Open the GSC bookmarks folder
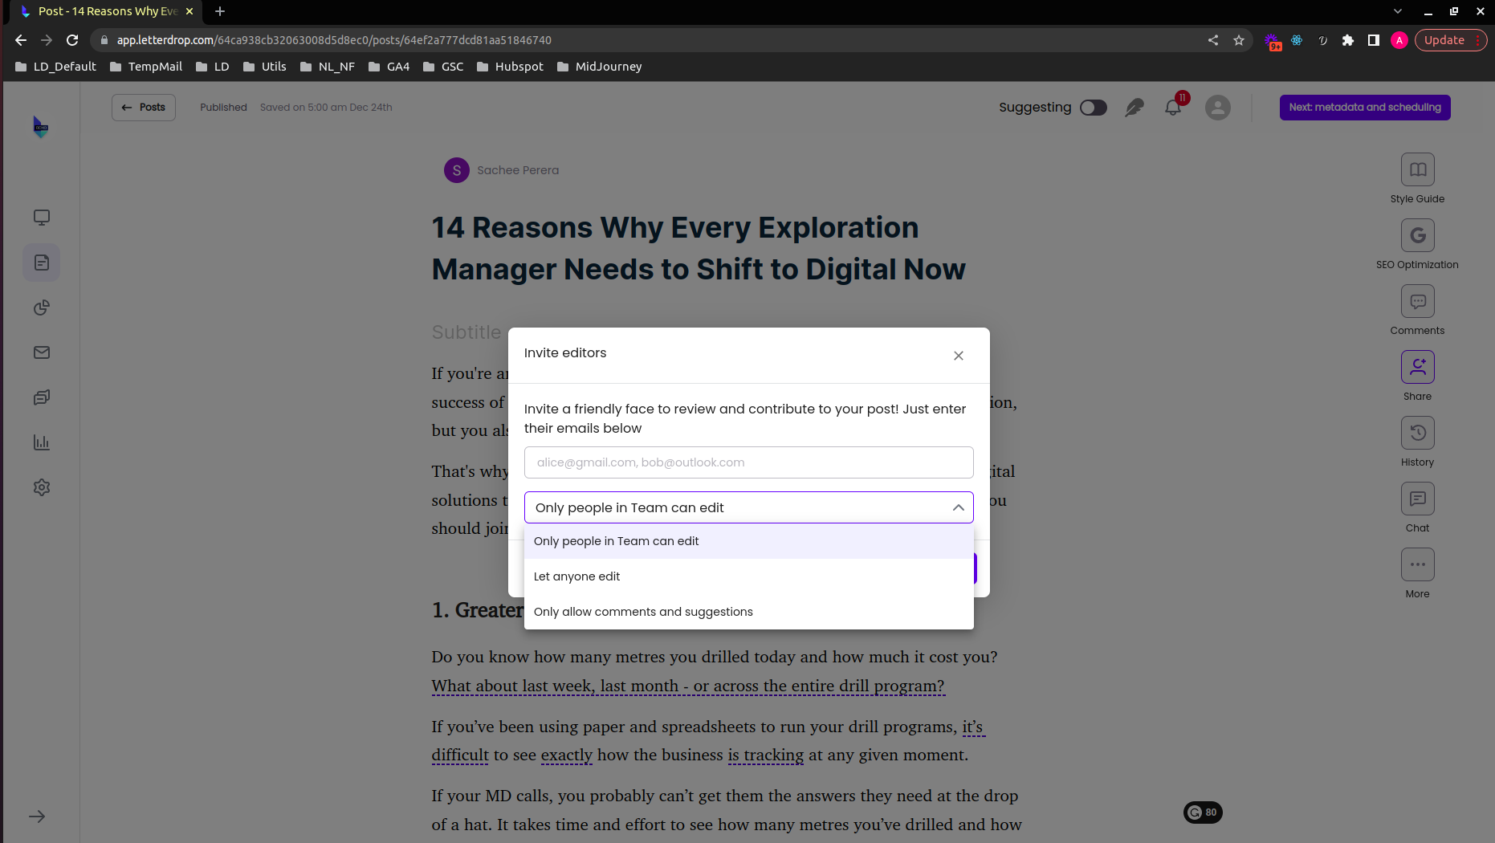1495x843 pixels. click(x=443, y=67)
